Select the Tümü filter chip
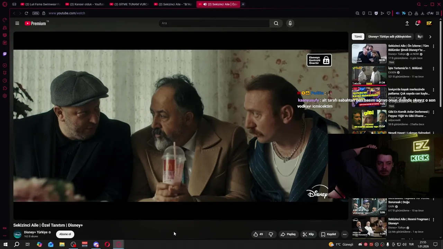This screenshot has height=249, width=443. (358, 36)
